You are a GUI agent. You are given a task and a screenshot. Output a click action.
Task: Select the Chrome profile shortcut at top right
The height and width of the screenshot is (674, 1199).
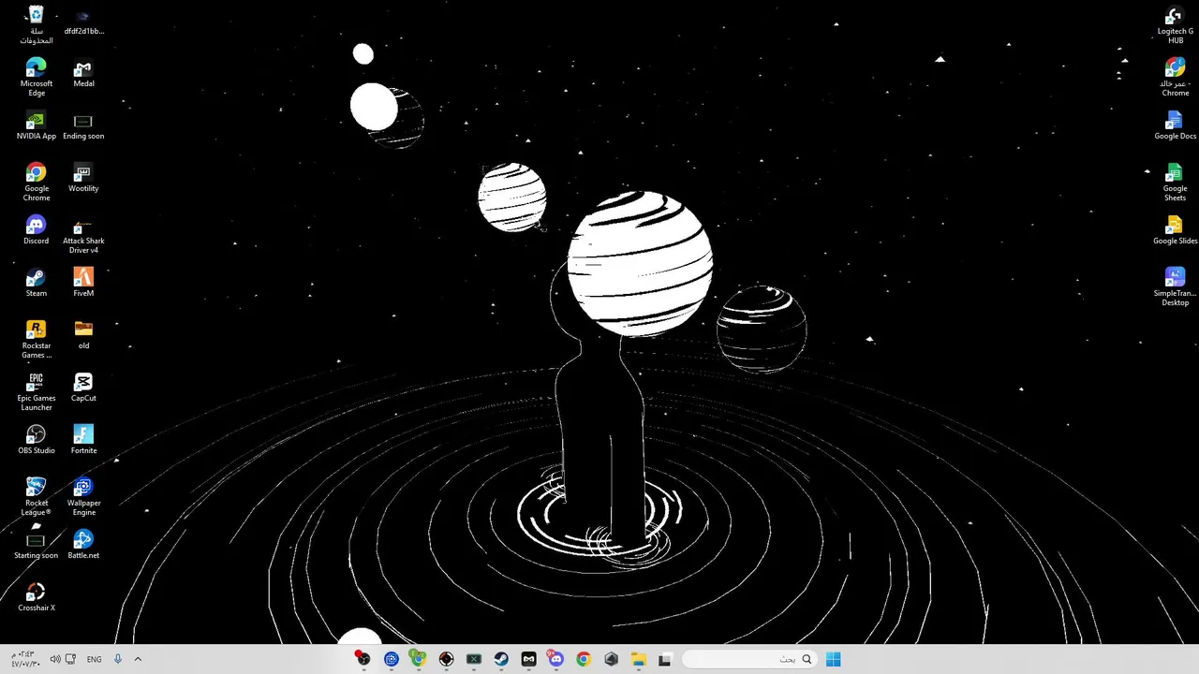(x=1175, y=78)
